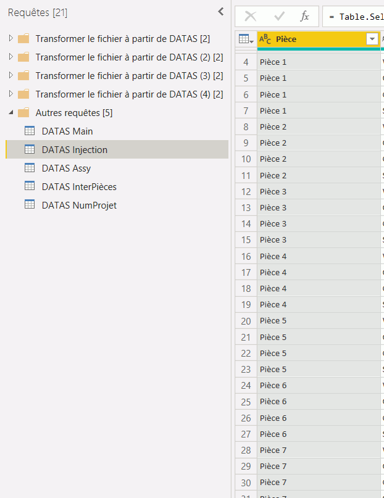Image resolution: width=384 pixels, height=498 pixels.
Task: Expand the Transformer le fichier à partir de DATAS (4) group
Action: click(x=10, y=94)
